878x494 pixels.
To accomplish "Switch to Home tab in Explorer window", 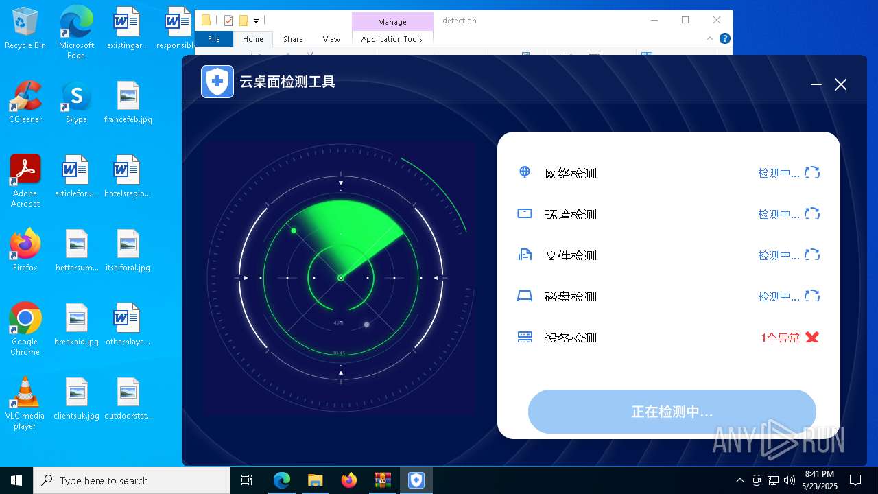I will pos(253,39).
